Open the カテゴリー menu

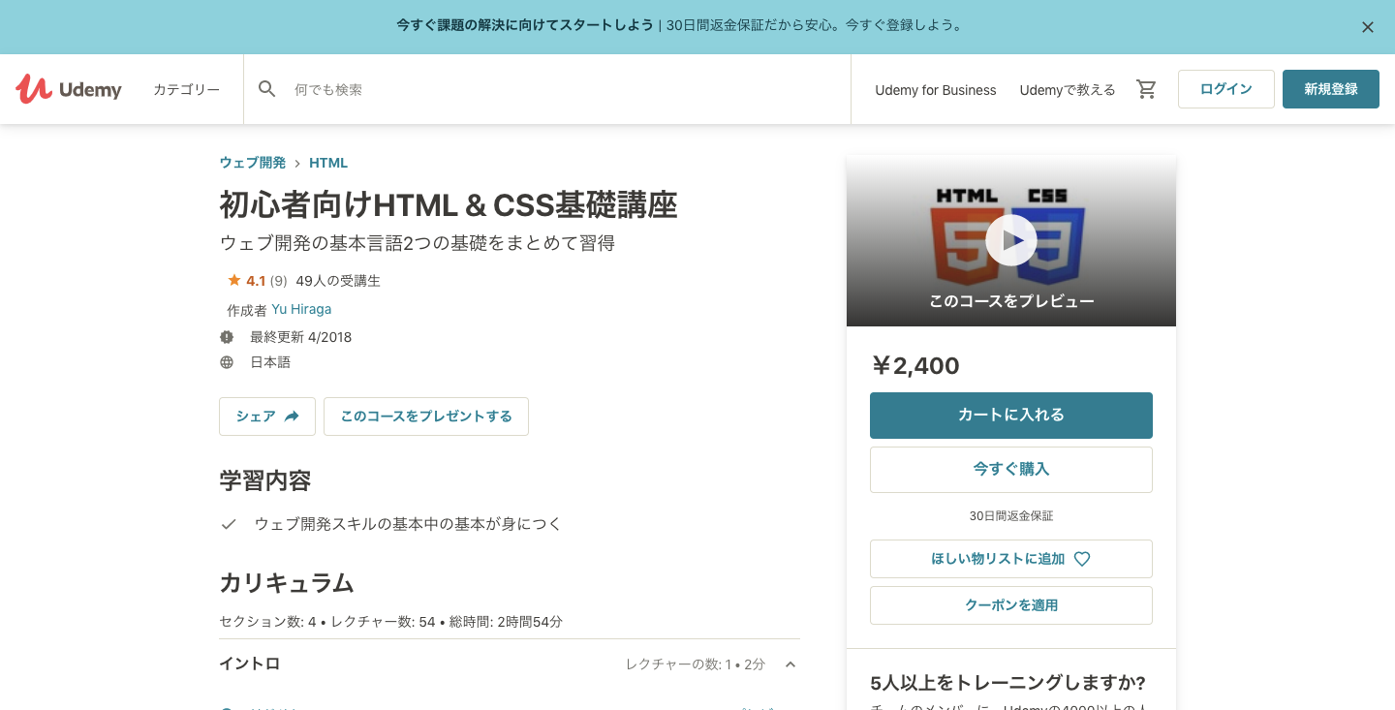pos(186,89)
